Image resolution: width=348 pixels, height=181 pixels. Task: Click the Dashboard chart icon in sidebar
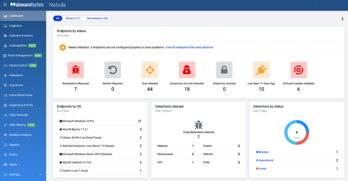pos(5,16)
